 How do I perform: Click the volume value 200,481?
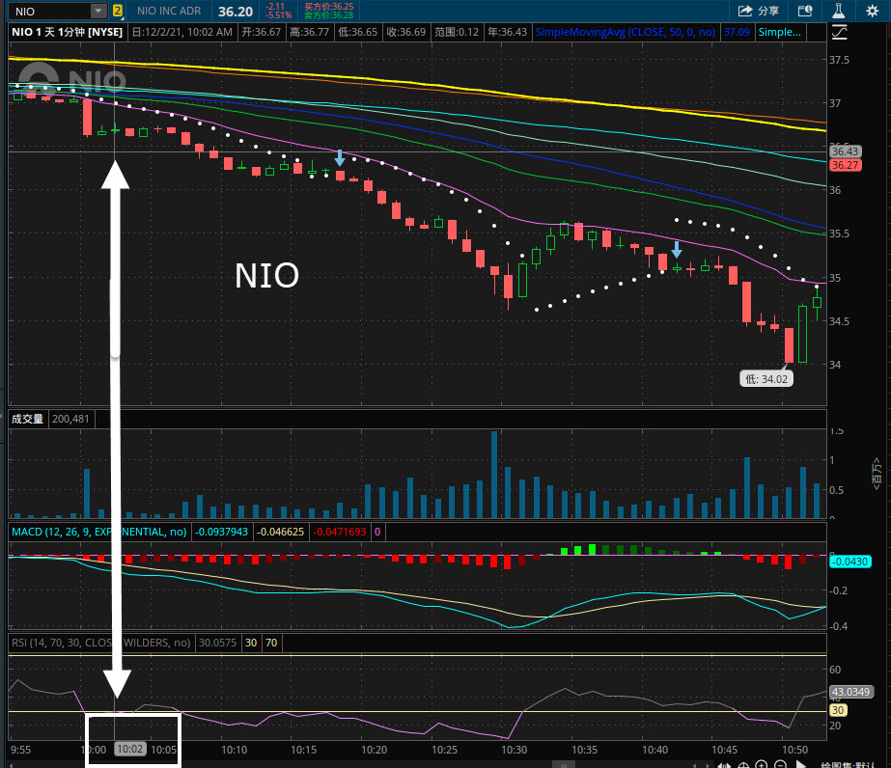tap(70, 420)
